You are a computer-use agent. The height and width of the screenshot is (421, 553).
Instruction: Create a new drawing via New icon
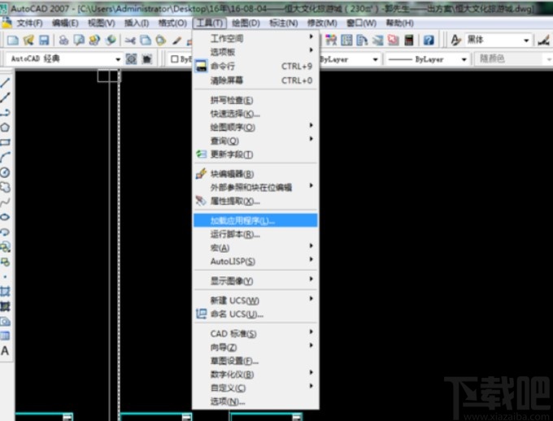[13, 40]
